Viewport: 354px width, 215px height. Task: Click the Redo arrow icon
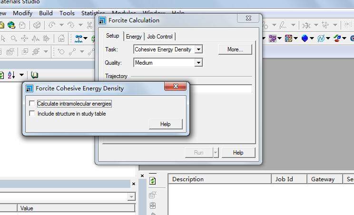tap(71, 25)
